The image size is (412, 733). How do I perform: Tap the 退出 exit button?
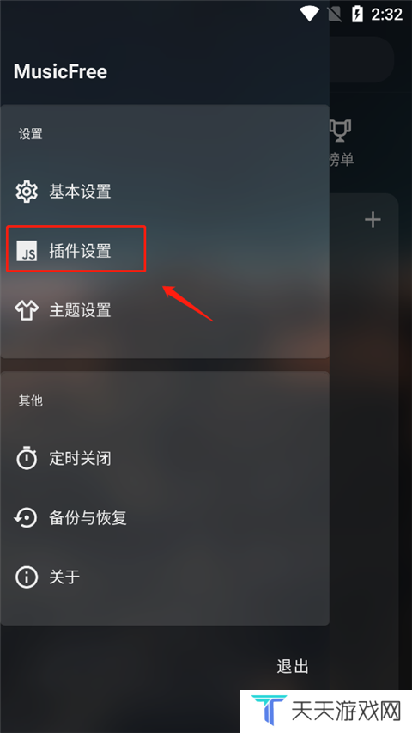(x=293, y=666)
